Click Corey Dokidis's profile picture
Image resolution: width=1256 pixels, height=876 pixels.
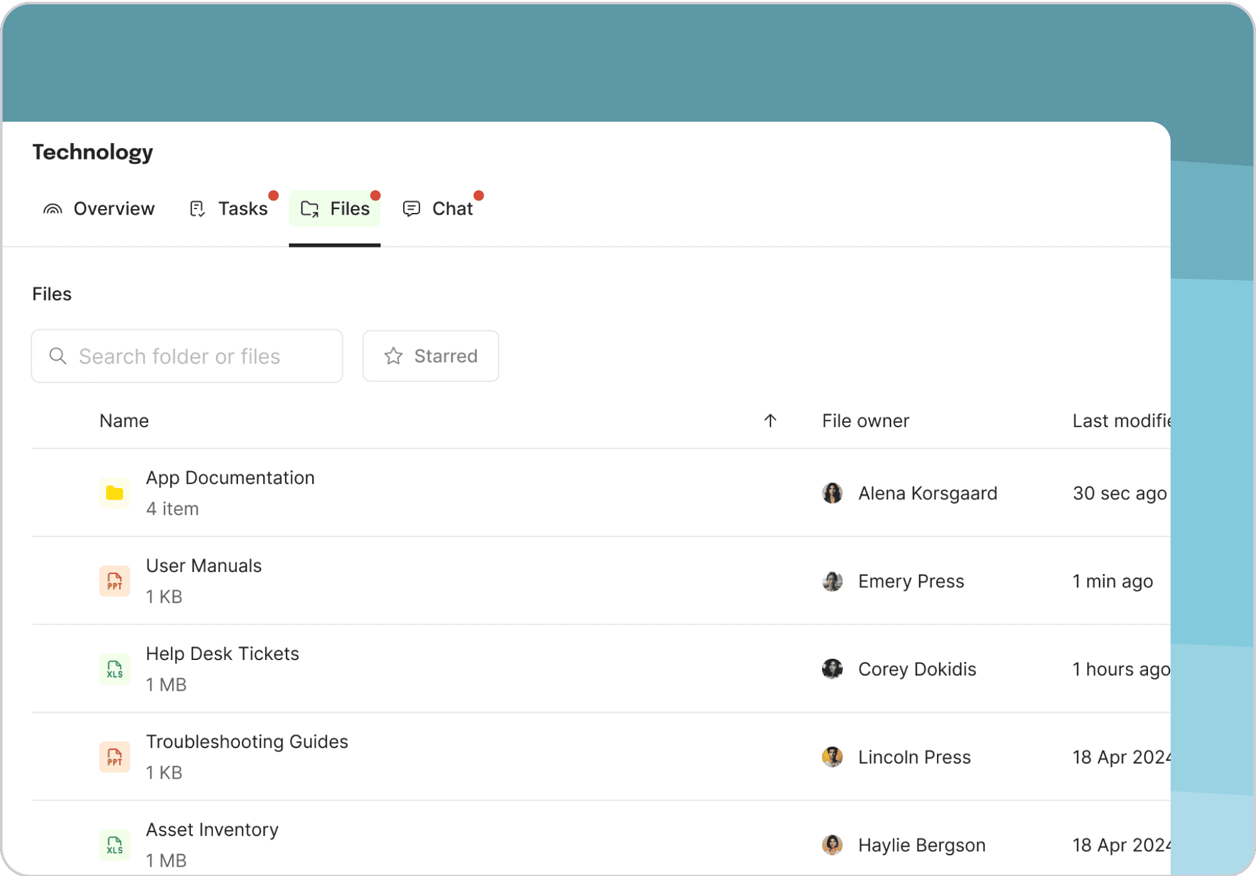[x=833, y=669]
